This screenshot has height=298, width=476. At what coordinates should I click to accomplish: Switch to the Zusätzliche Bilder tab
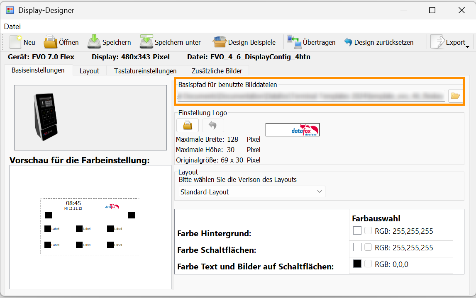217,71
